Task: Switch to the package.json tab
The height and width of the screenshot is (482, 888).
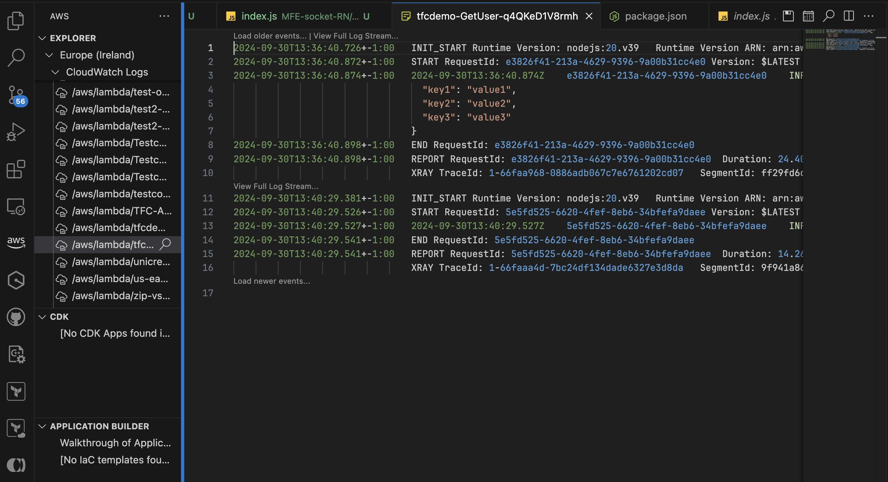Action: 654,16
